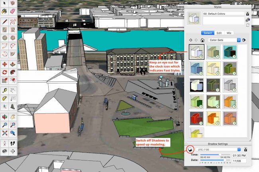Switch to the Edit tab
This screenshot has width=259, height=172.
(x=219, y=33)
